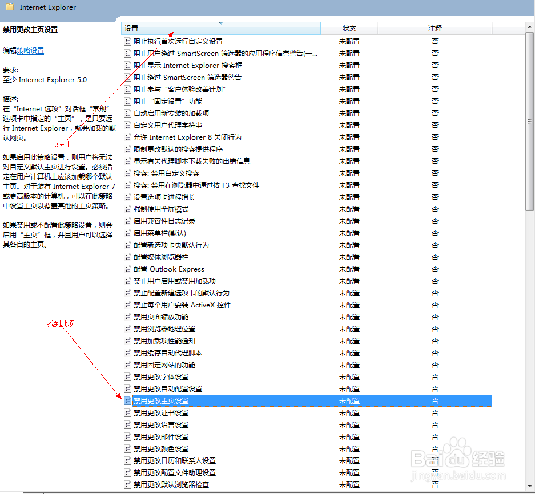Click the policy icon beside 阻止显示 Internet Explorer 搜索框
The height and width of the screenshot is (494, 535).
coord(127,66)
